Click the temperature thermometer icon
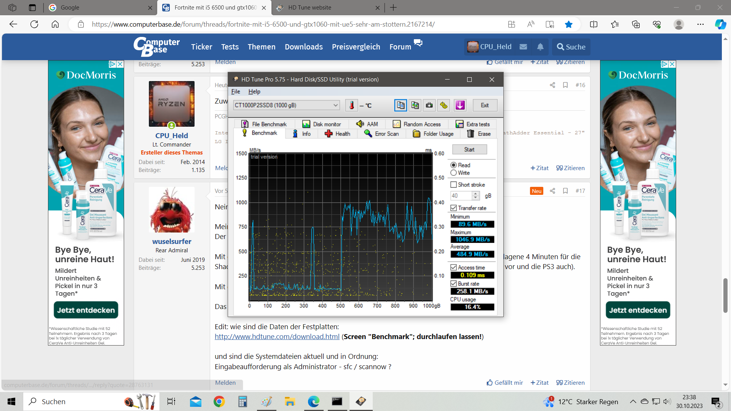 tap(351, 105)
